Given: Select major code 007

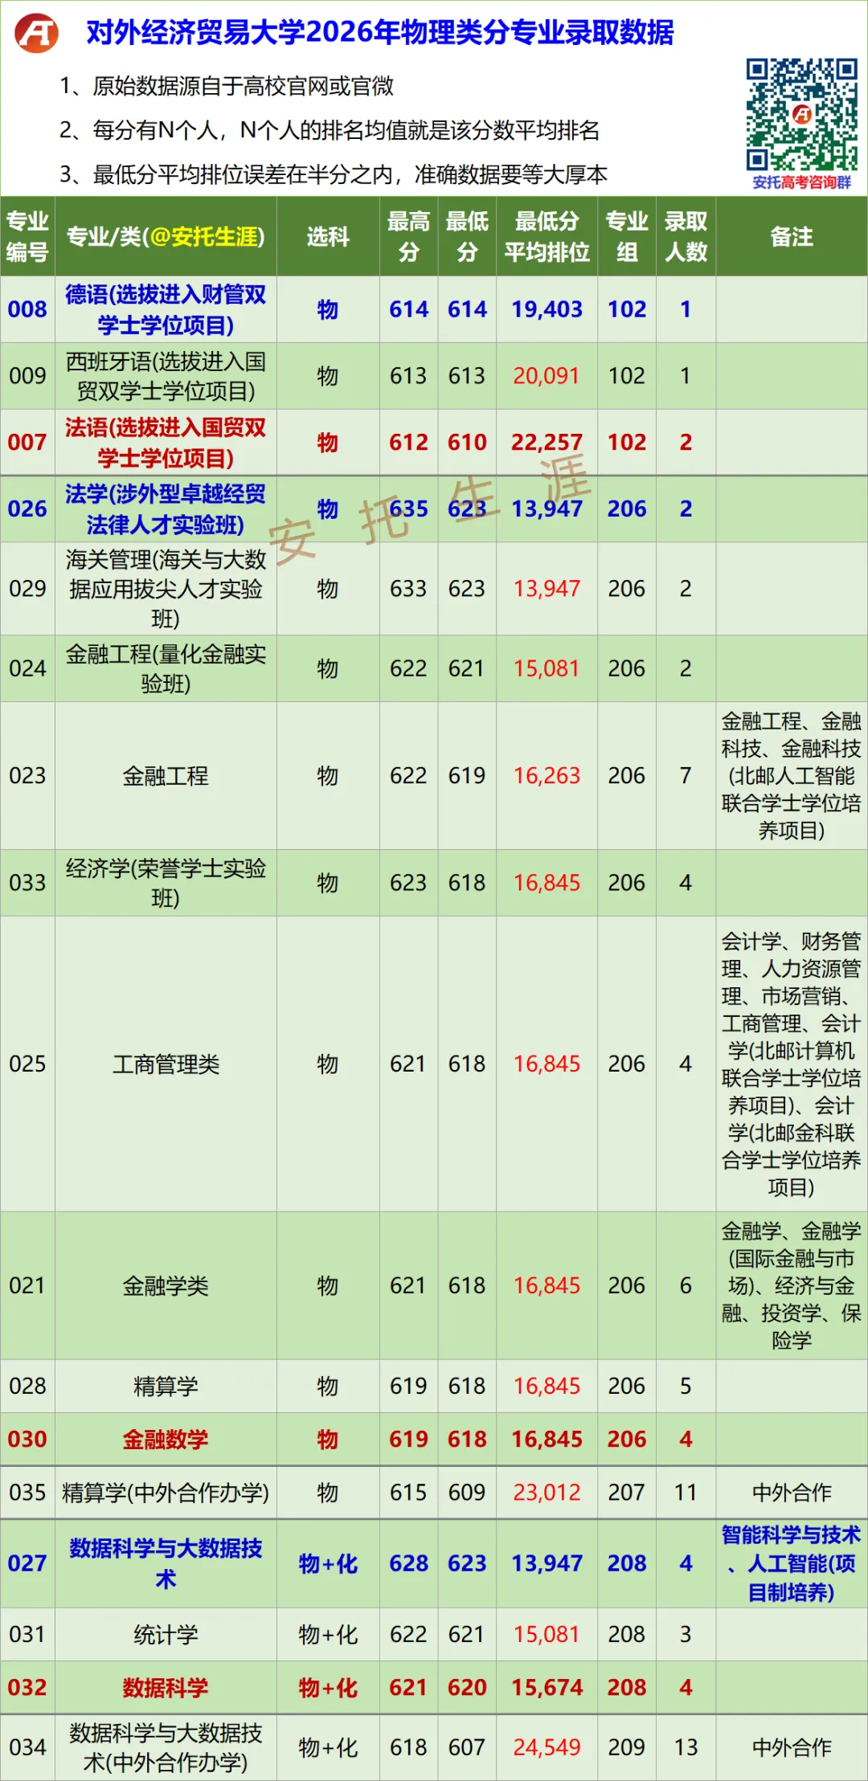Looking at the screenshot, I should 27,443.
